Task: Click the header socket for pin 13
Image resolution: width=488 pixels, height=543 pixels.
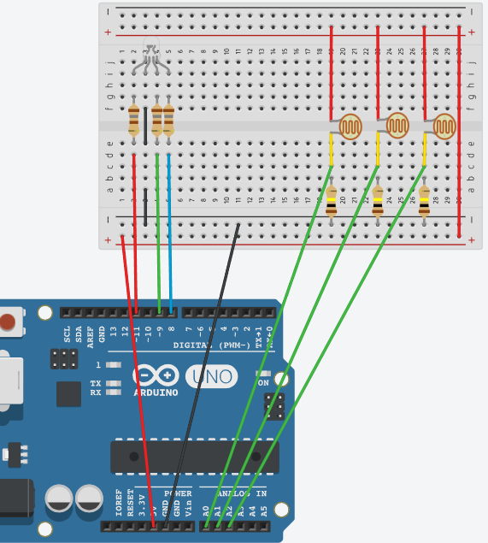Action: click(113, 312)
